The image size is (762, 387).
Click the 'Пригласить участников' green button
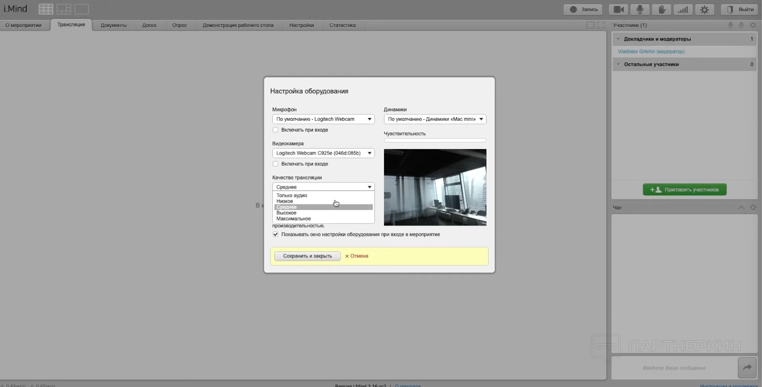tap(684, 190)
